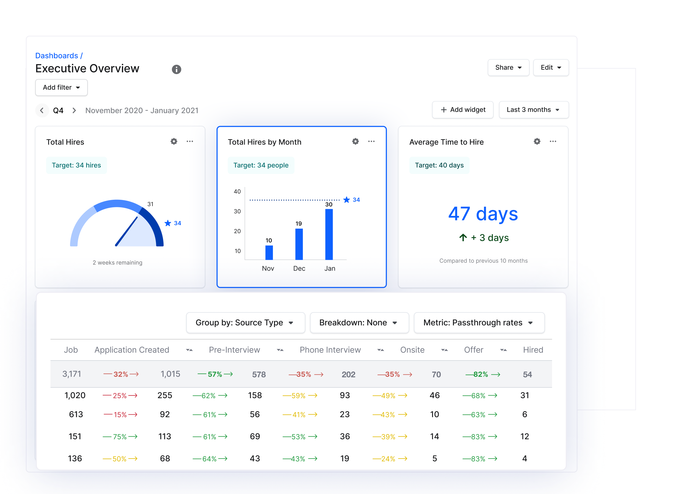This screenshot has height=494, width=693.
Task: Sort by Application Created column arrows
Action: 189,350
